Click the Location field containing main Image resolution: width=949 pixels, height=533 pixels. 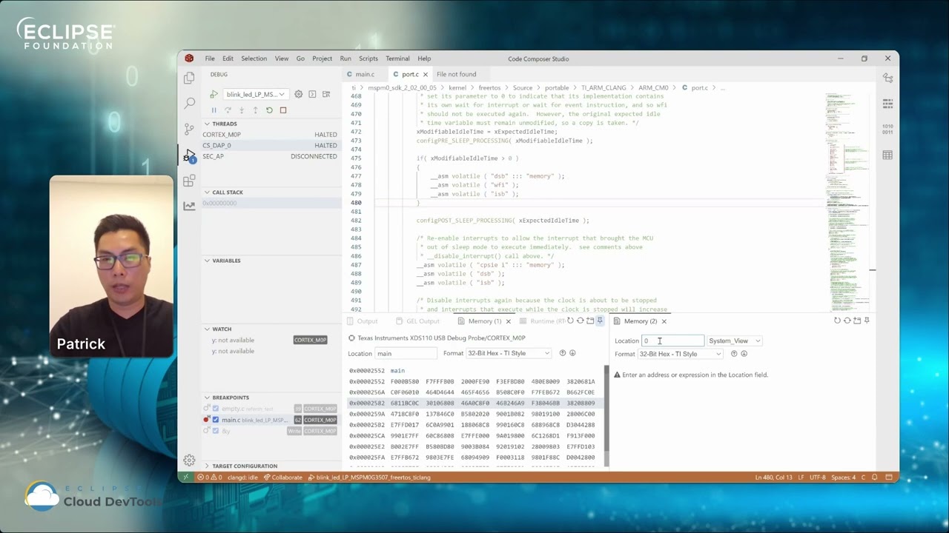point(406,353)
